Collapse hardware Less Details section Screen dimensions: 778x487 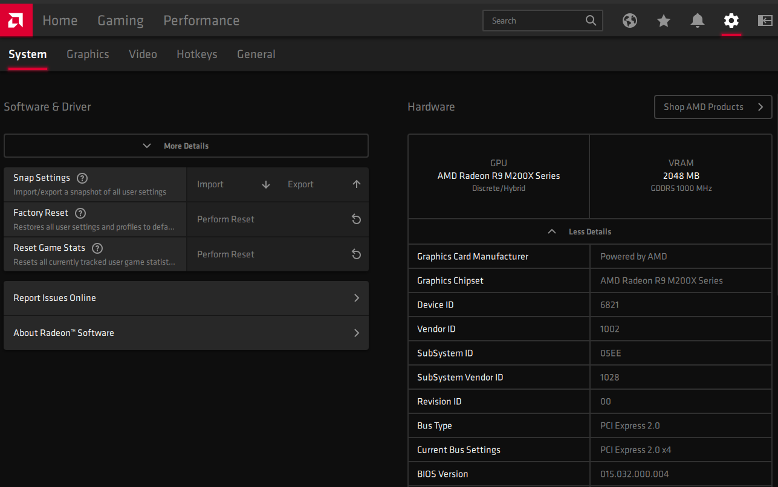tap(589, 231)
